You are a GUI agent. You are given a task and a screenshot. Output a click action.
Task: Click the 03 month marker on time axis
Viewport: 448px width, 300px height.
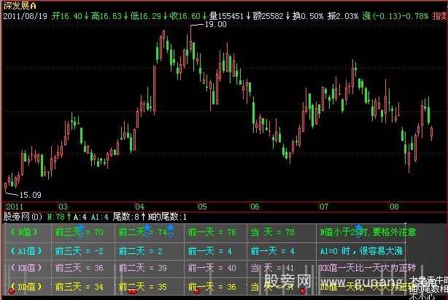click(63, 207)
